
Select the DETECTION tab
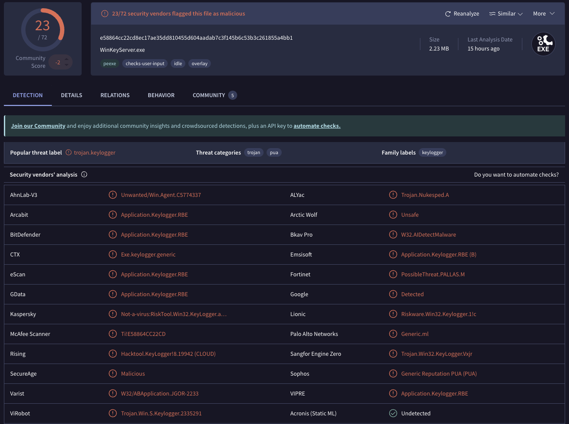[28, 95]
